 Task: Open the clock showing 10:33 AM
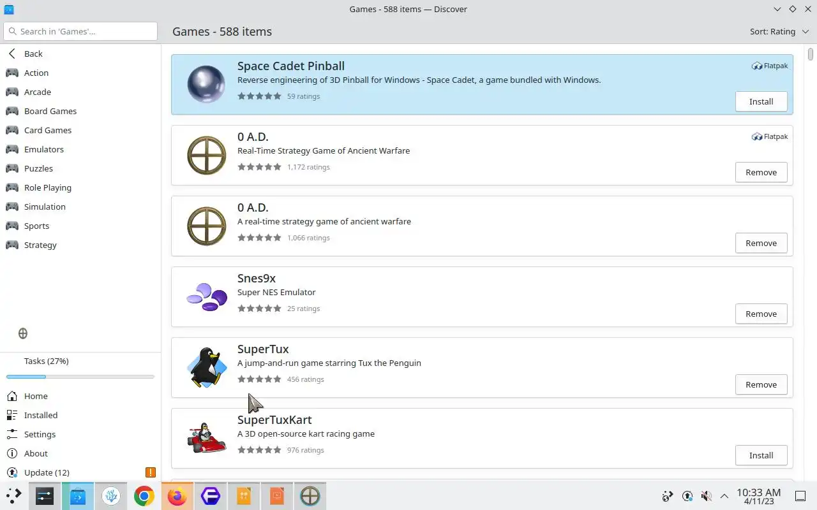click(x=758, y=497)
